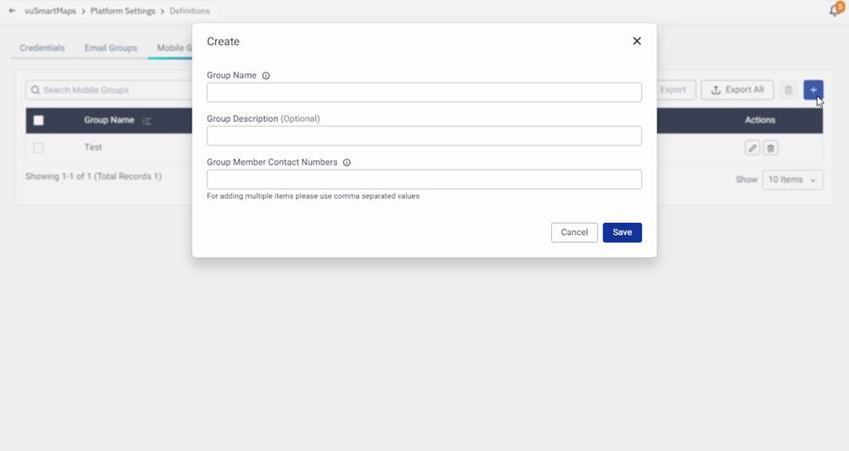This screenshot has height=451, width=849.
Task: Click the bulk delete trash icon
Action: 789,90
